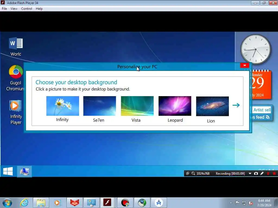Click the Action Center flag tray icon
278x208 pixels.
(x=237, y=203)
